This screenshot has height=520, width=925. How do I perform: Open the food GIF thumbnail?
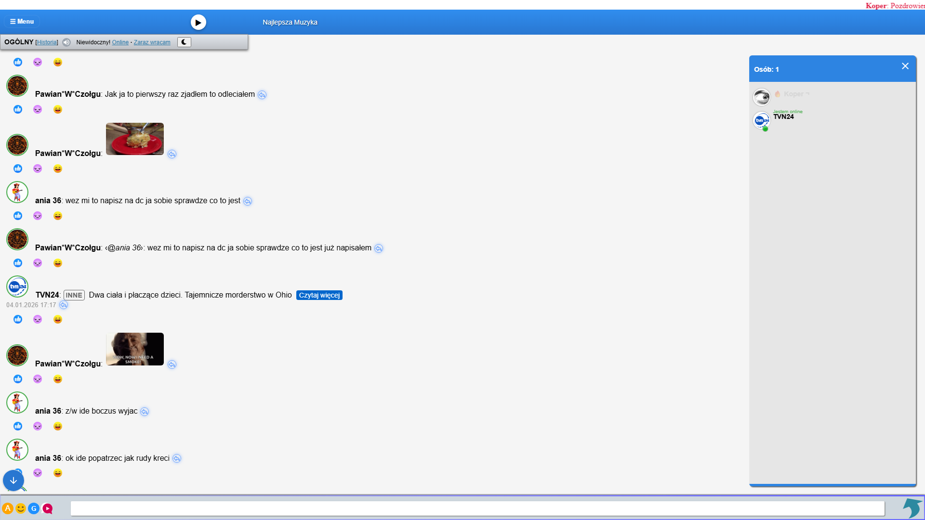[135, 139]
